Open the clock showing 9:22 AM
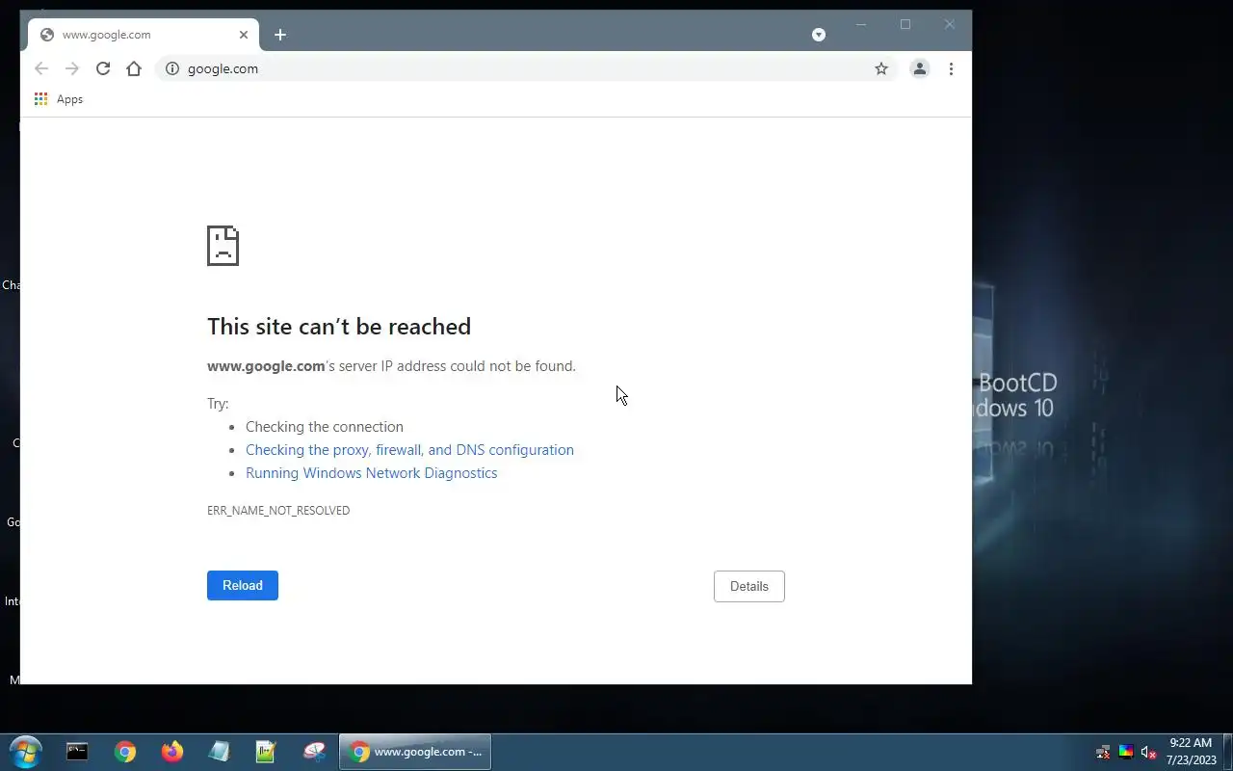Image resolution: width=1233 pixels, height=771 pixels. click(1191, 752)
